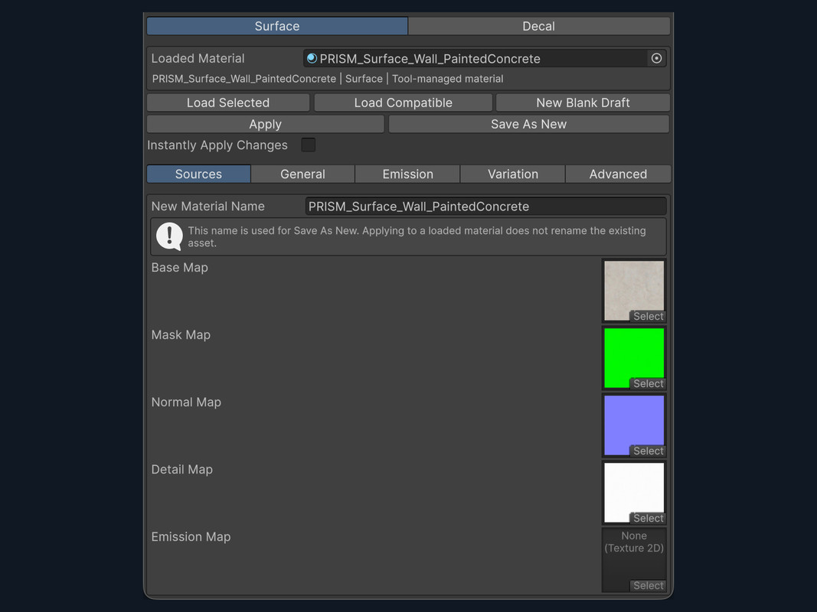Image resolution: width=817 pixels, height=612 pixels.
Task: Click Select on the Emission Map slot
Action: pyautogui.click(x=649, y=585)
